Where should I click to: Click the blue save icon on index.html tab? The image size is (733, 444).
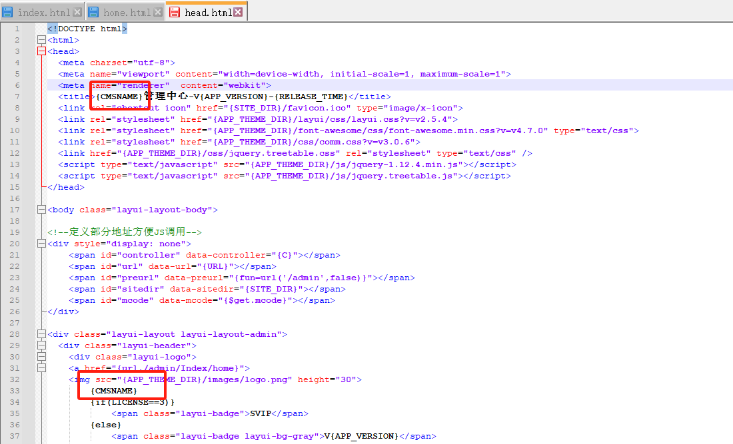coord(8,12)
